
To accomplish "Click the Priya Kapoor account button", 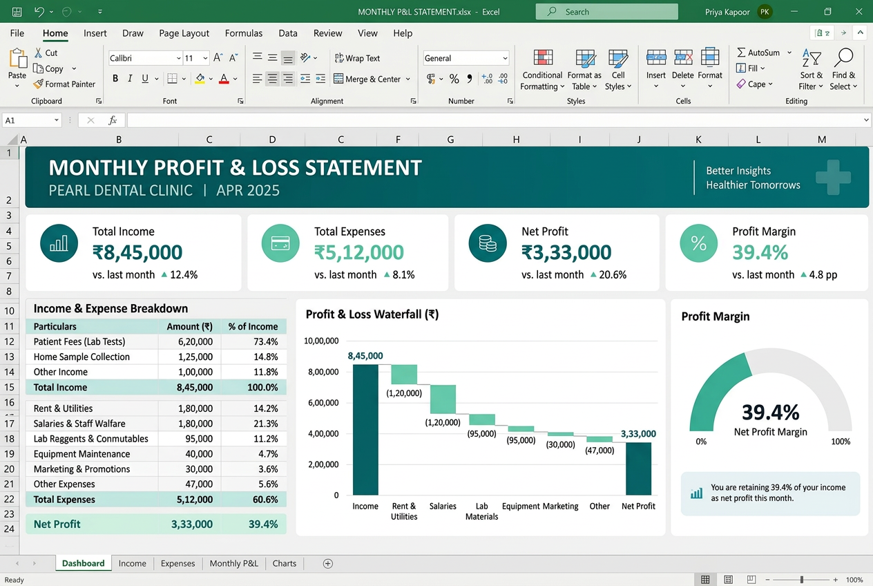I will 738,12.
